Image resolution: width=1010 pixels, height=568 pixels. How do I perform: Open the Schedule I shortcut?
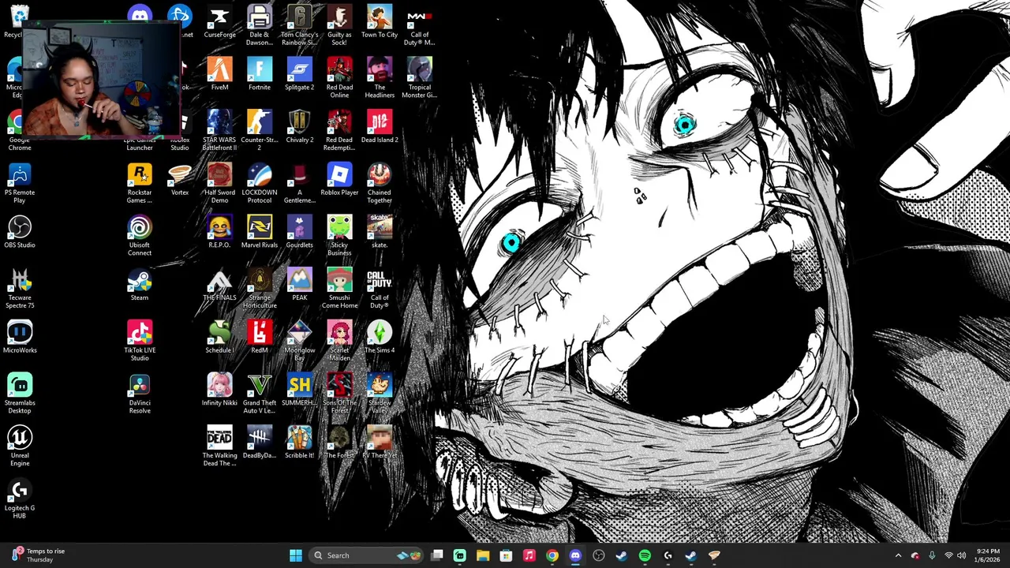pos(219,338)
